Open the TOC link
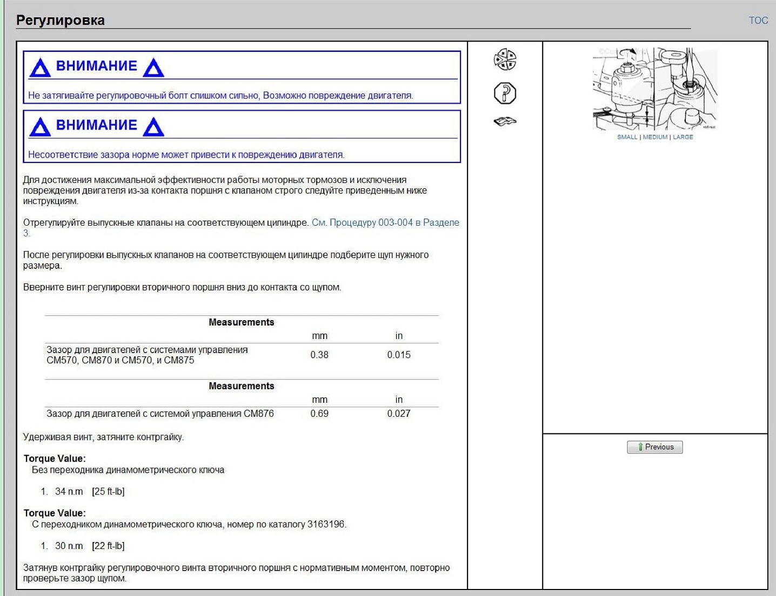Image resolution: width=776 pixels, height=596 pixels. click(x=758, y=21)
